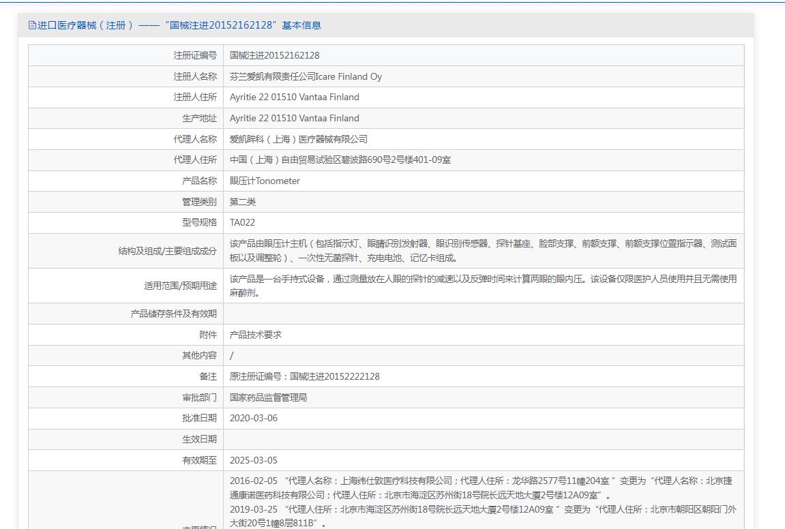Click the 注册人住所 address value
Image resolution: width=785 pixels, height=529 pixels.
pos(294,97)
